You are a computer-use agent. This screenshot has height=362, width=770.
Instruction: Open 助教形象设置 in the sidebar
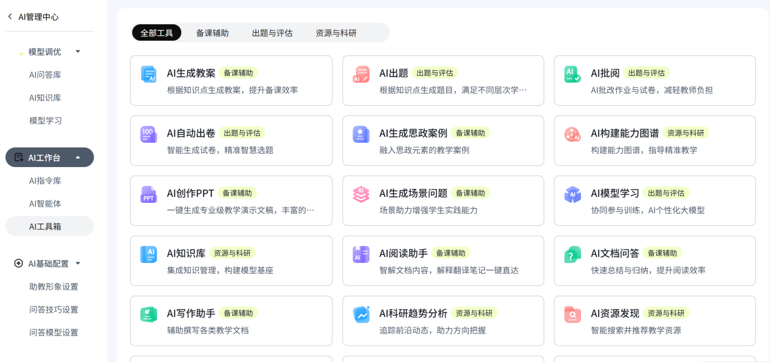(53, 286)
